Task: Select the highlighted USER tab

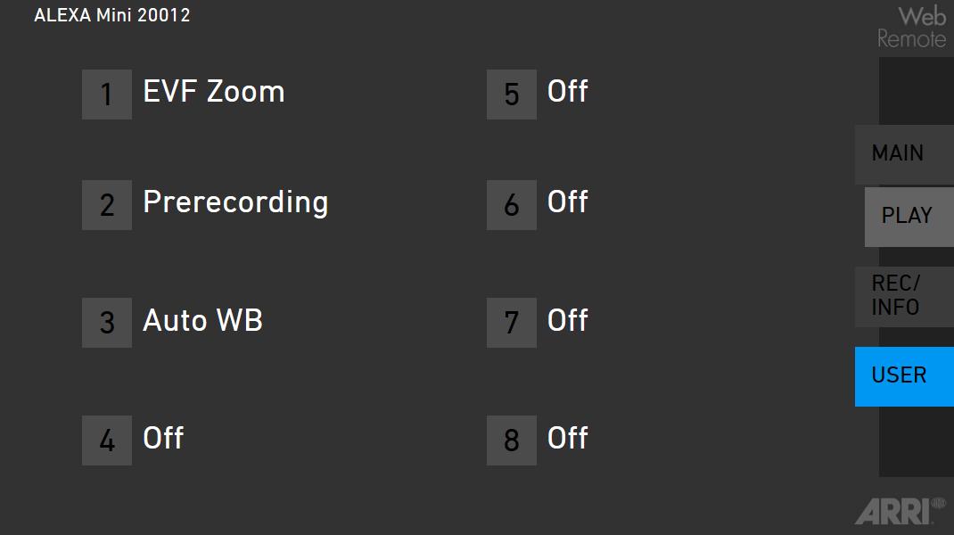Action: tap(902, 376)
